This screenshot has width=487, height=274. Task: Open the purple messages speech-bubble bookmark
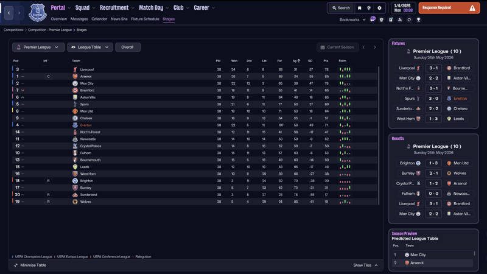pos(373,19)
